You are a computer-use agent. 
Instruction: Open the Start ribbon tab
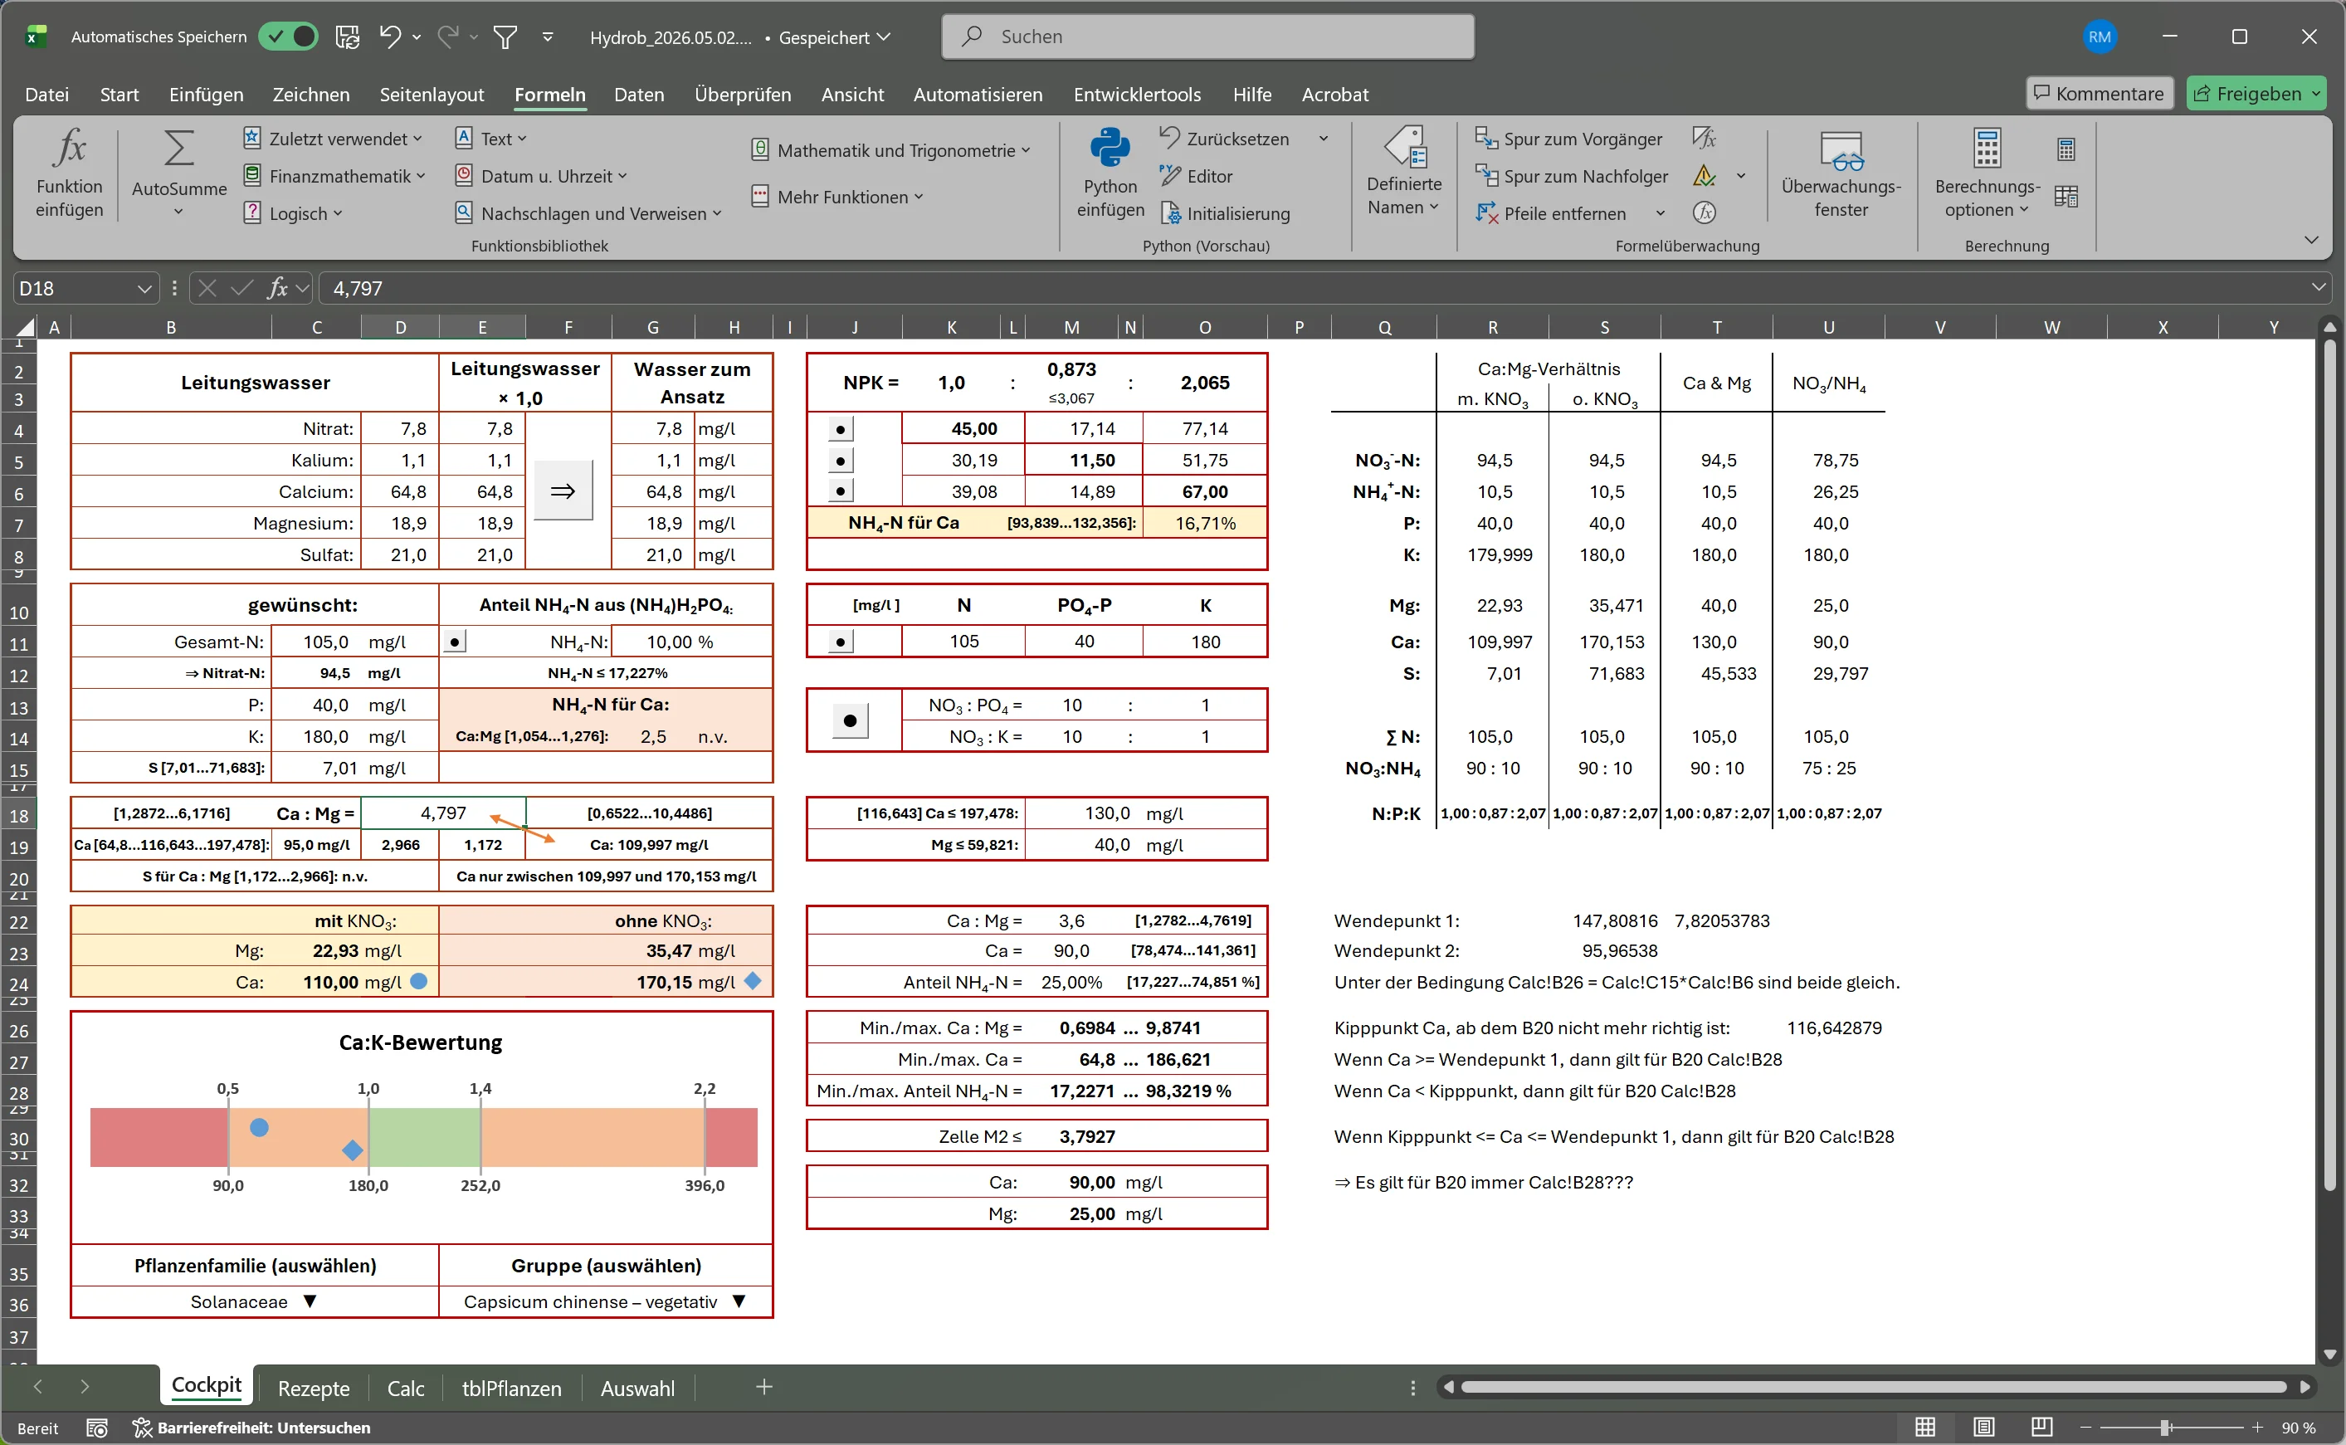click(119, 94)
